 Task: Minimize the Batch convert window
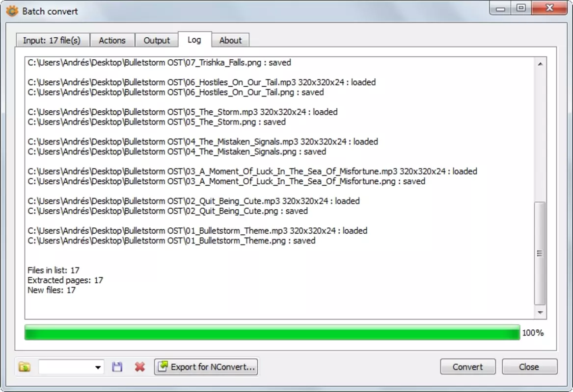tap(500, 8)
